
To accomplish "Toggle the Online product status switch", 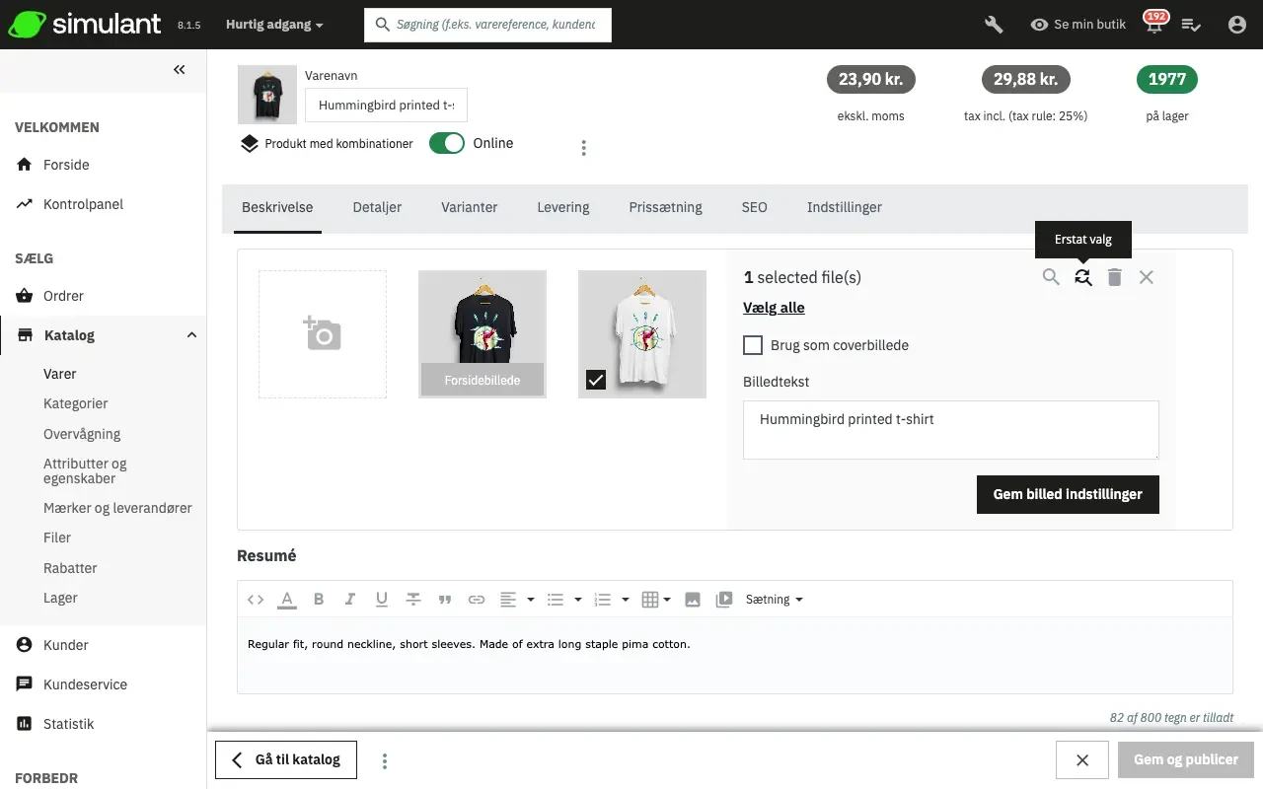I will (x=447, y=143).
